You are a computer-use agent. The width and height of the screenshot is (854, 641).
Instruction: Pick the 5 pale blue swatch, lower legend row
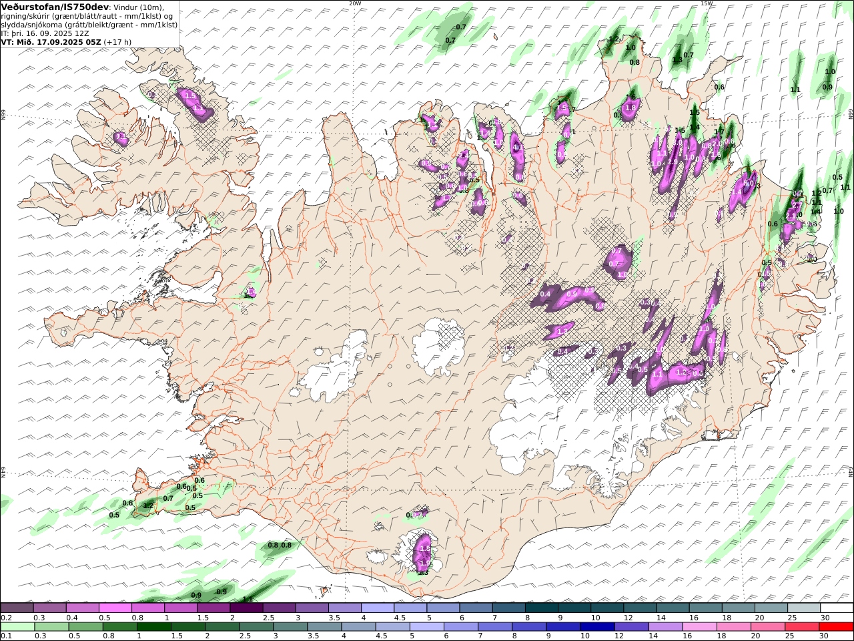[x=427, y=627]
